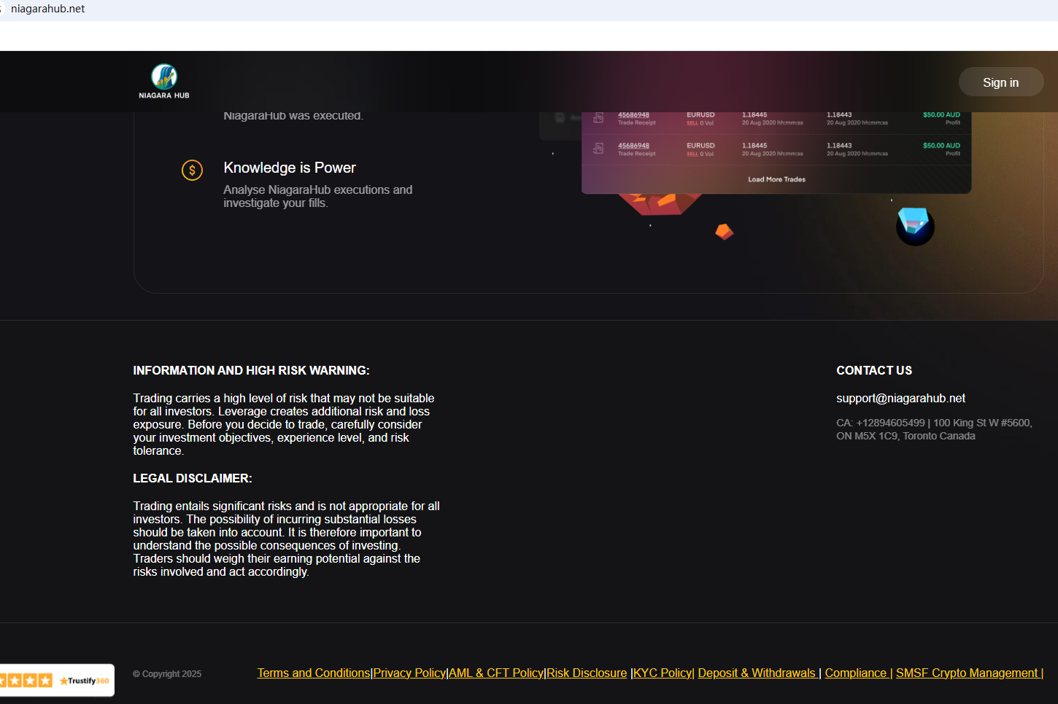Open the Risk Disclosure link
Image resolution: width=1058 pixels, height=704 pixels.
[x=587, y=673]
